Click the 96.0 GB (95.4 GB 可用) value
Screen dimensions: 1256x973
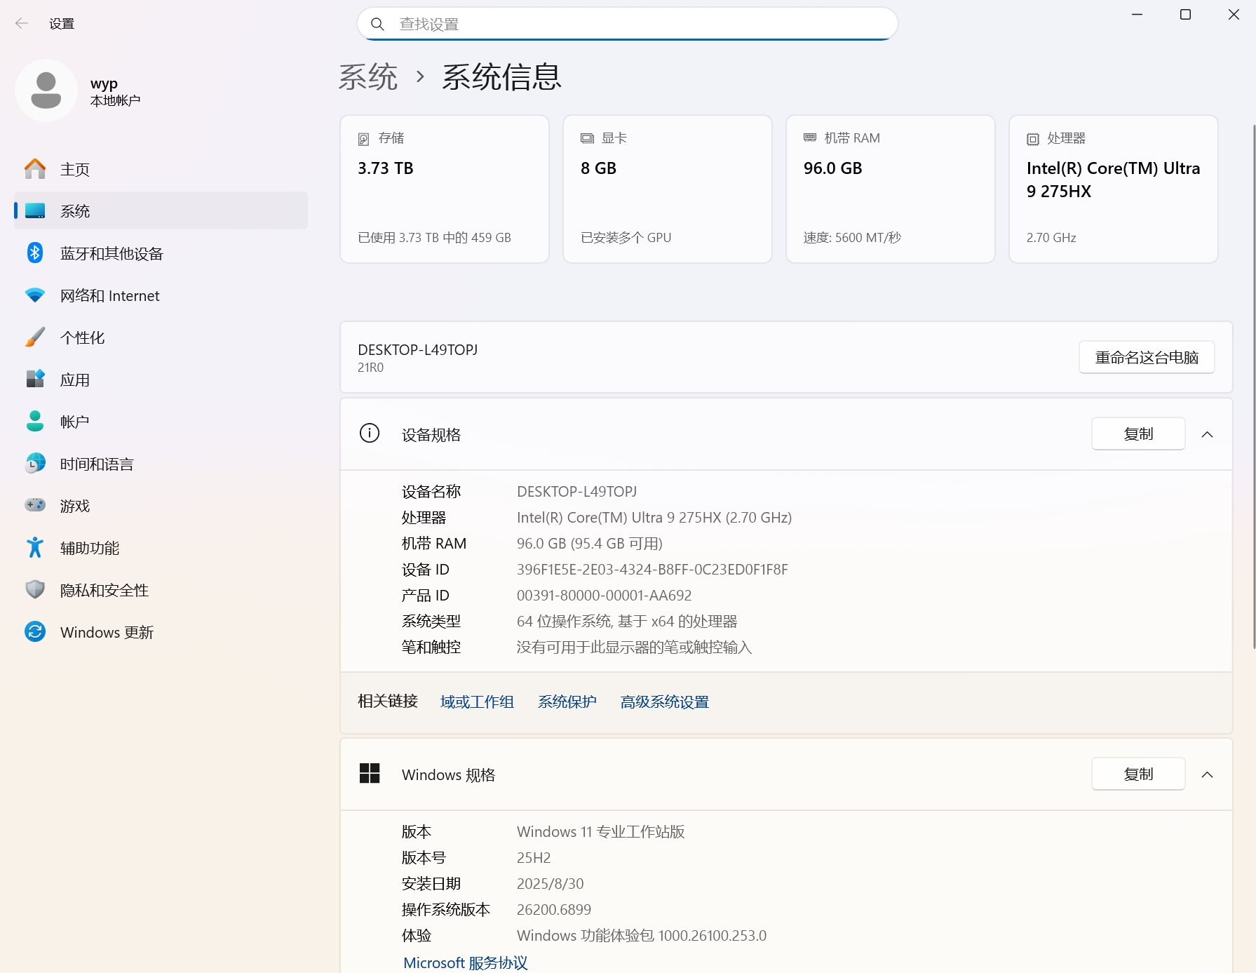coord(590,544)
